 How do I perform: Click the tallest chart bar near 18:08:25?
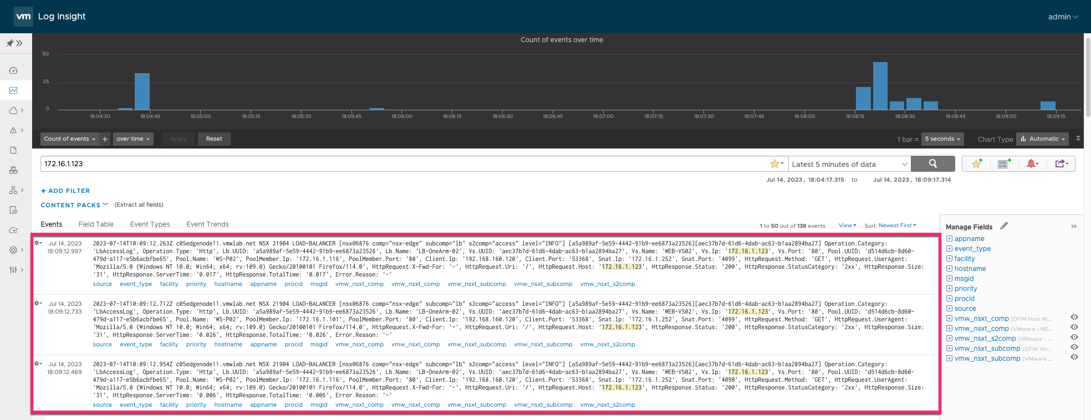tap(880, 86)
